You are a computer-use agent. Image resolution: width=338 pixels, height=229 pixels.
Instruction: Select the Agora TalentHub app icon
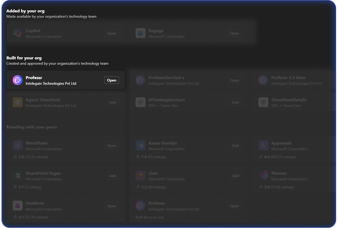18,102
